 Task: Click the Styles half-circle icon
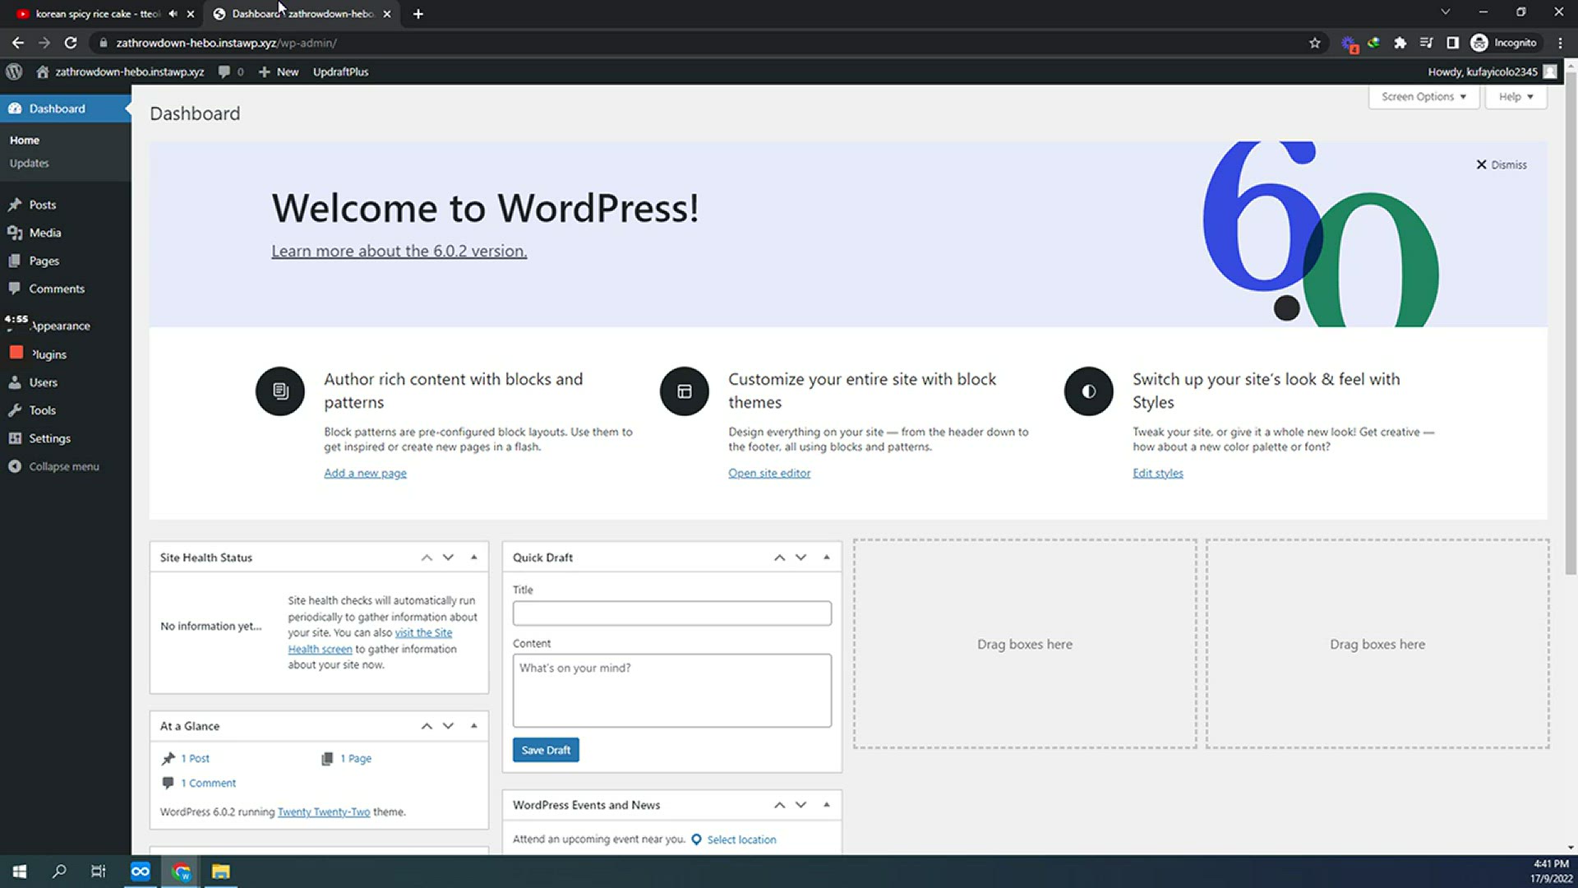pos(1089,391)
